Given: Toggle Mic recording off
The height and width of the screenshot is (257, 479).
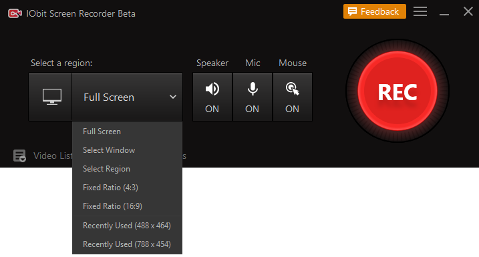Looking at the screenshot, I should tap(253, 97).
